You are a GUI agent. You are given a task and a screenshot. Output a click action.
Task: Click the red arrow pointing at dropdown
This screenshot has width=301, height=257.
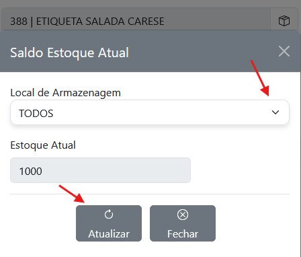click(260, 78)
